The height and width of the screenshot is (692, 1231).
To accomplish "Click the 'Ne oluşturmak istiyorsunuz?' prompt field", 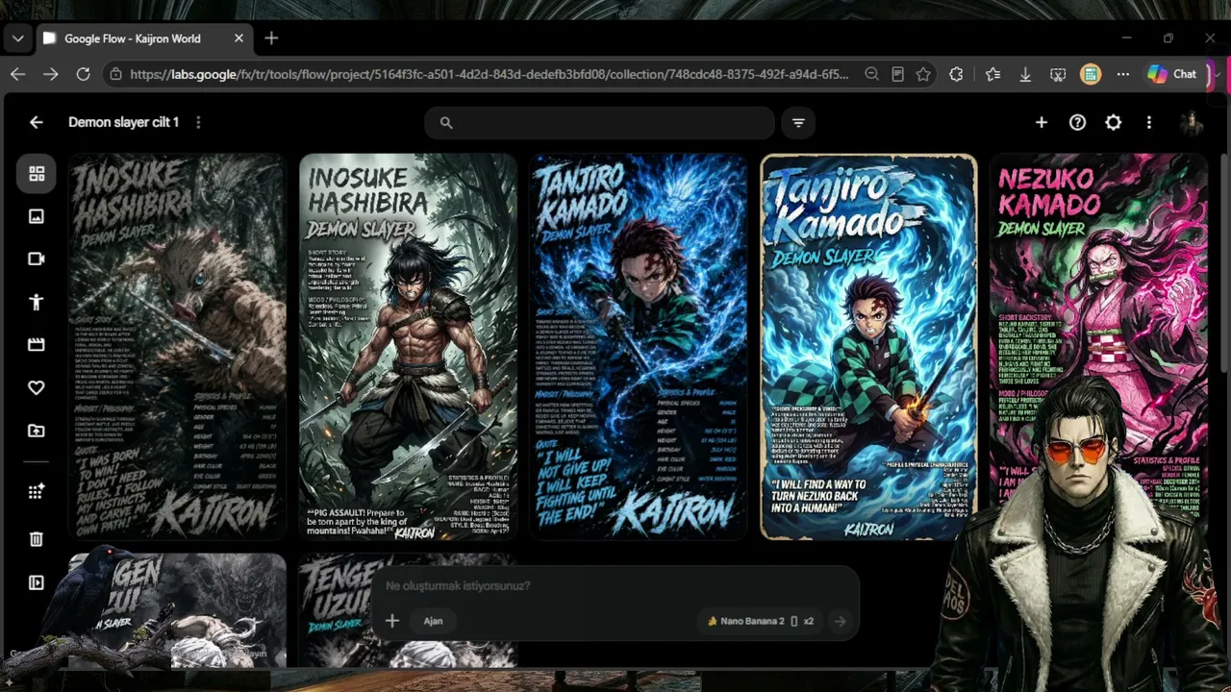I will click(x=614, y=585).
